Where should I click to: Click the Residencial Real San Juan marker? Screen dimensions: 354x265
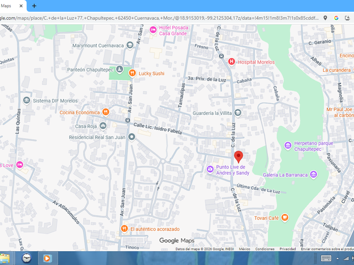pyautogui.click(x=132, y=137)
